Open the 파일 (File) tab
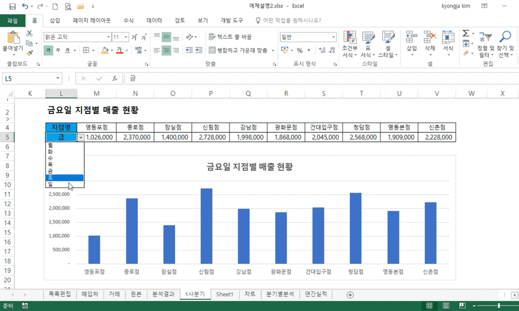 12,21
